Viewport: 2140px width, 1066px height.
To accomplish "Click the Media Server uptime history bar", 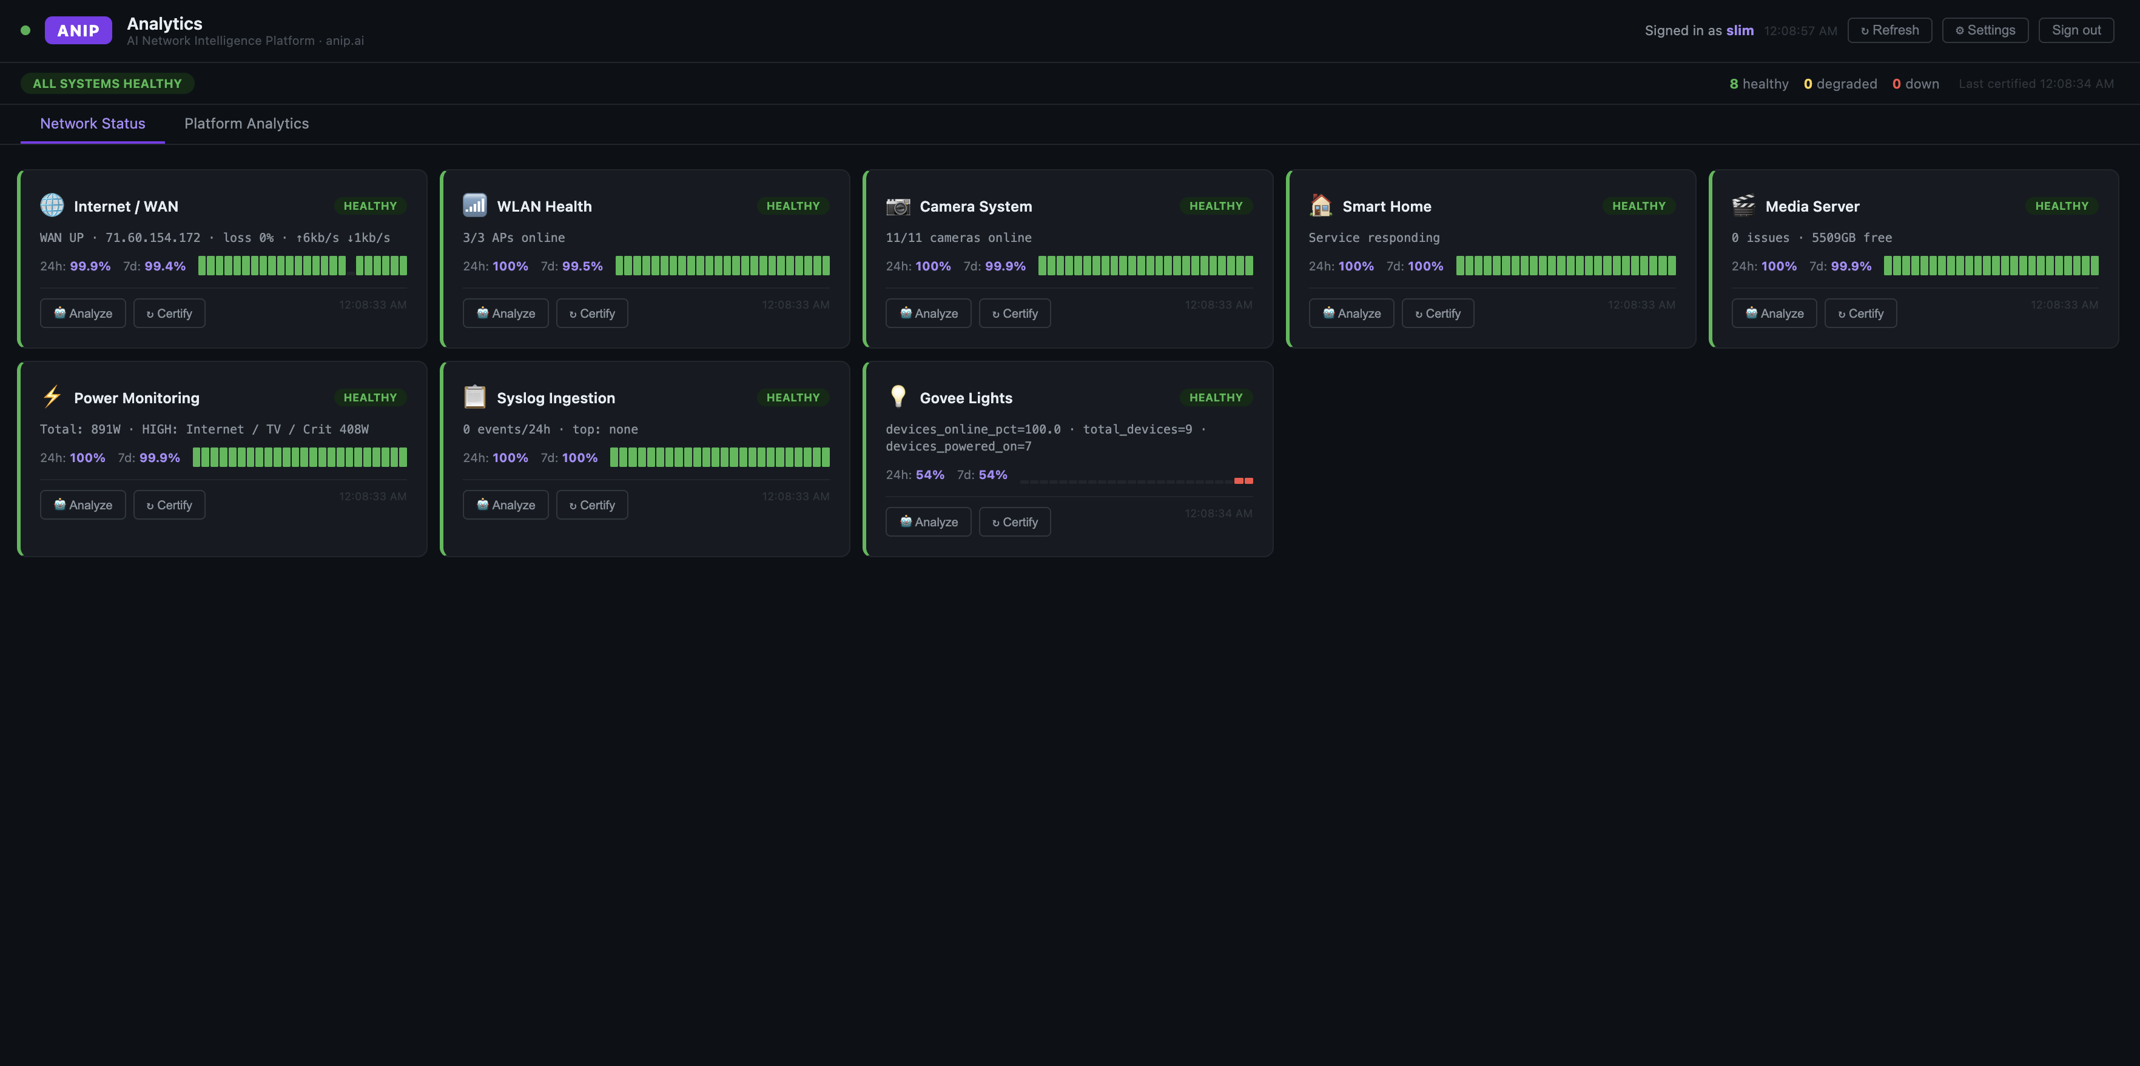I will point(1991,266).
